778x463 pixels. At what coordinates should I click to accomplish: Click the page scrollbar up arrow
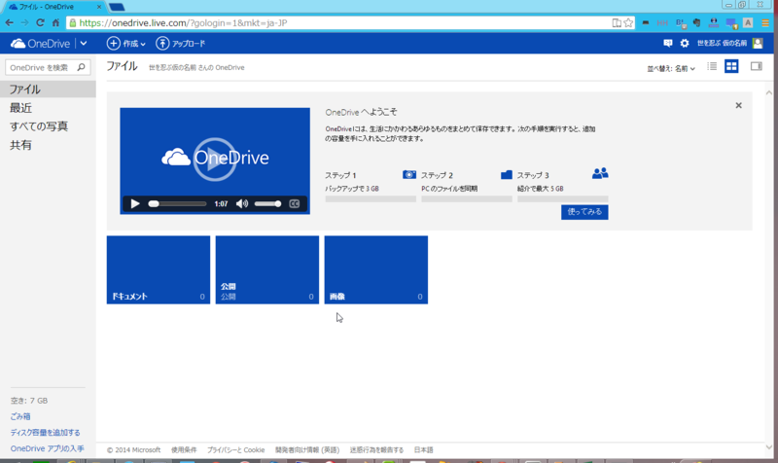[x=769, y=92]
